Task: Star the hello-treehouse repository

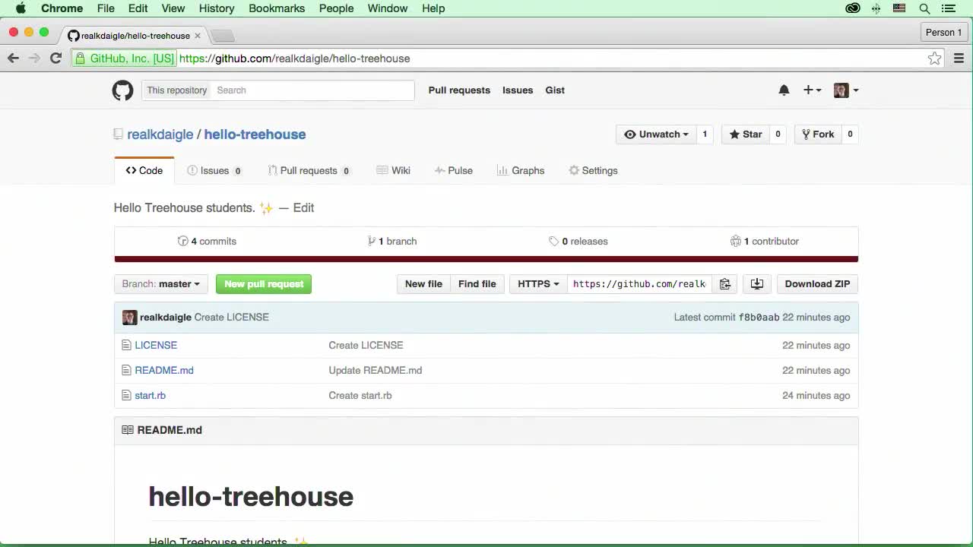Action: [x=746, y=134]
